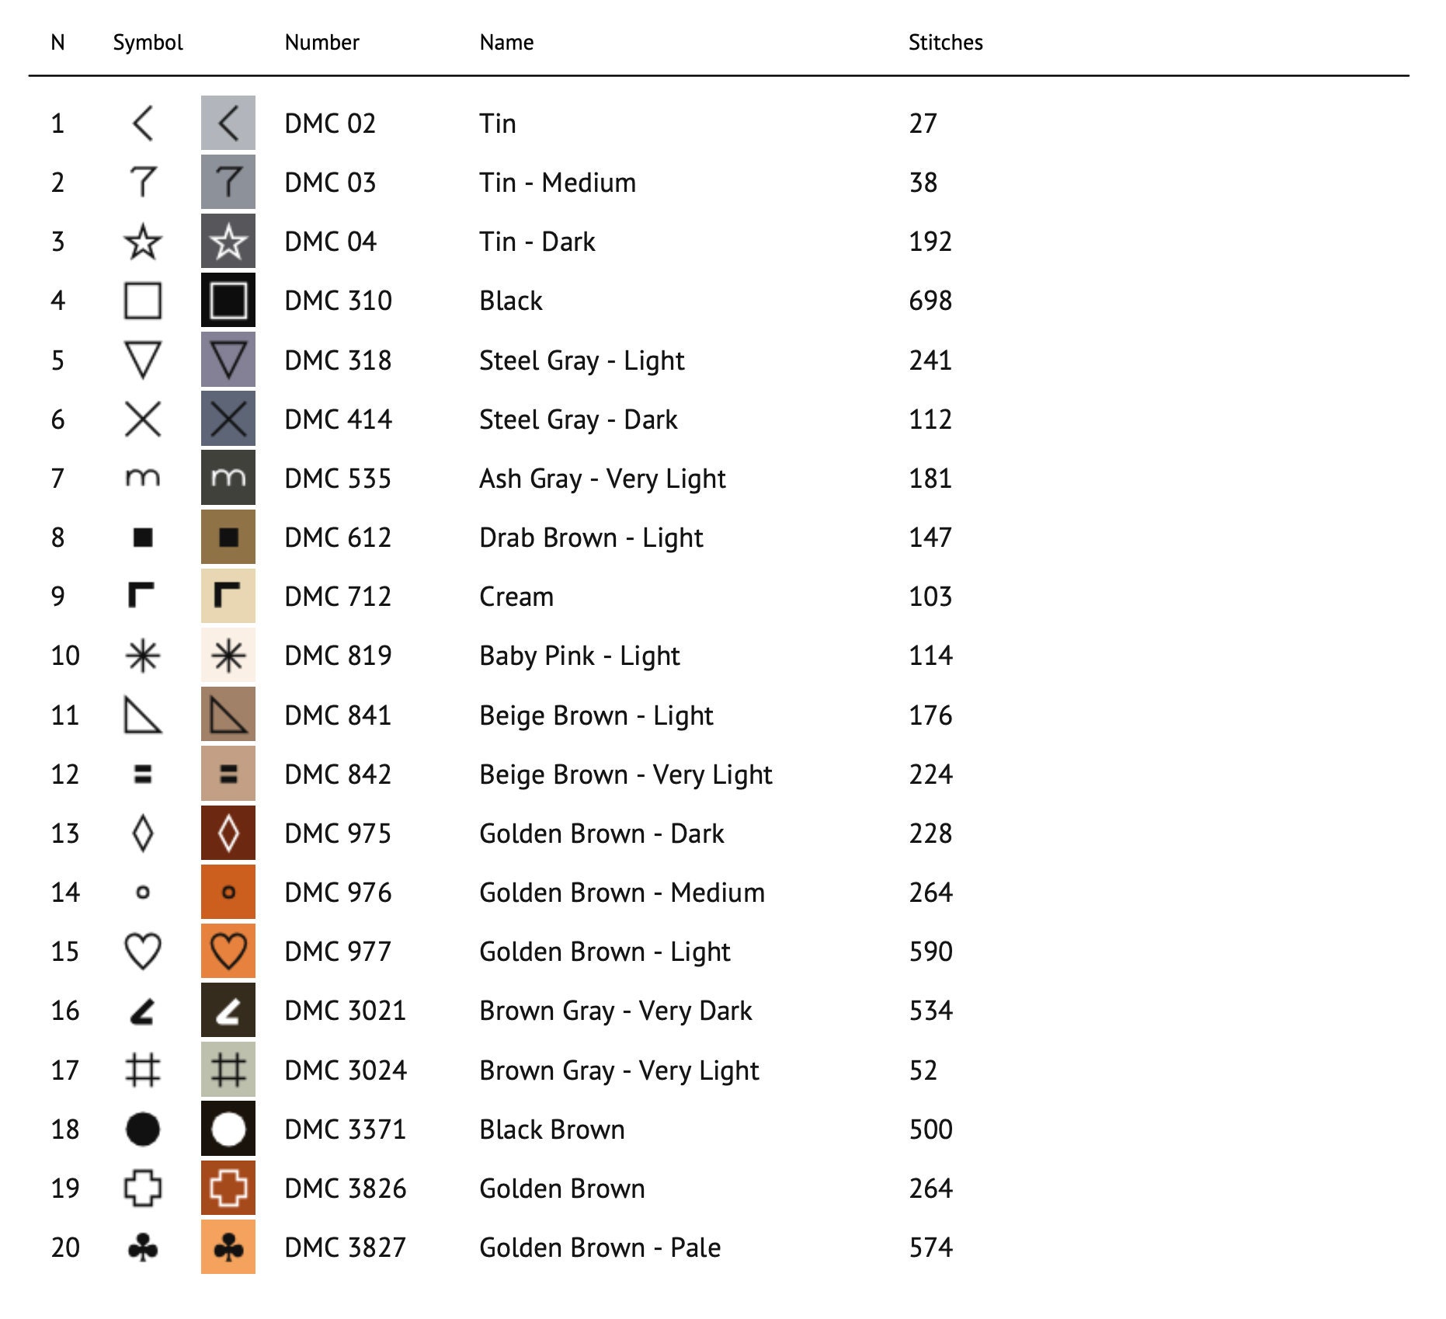Click the Ash Gray - Very Light name
Screen dimensions: 1446x1319
click(x=602, y=479)
